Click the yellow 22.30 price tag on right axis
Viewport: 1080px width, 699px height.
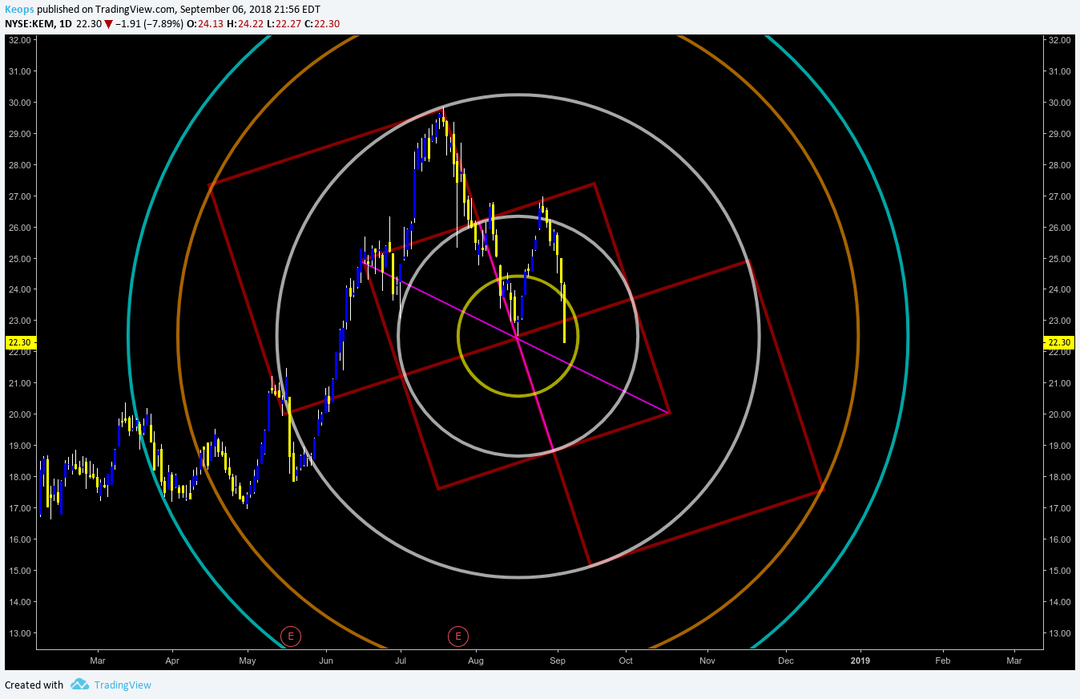pos(1058,342)
